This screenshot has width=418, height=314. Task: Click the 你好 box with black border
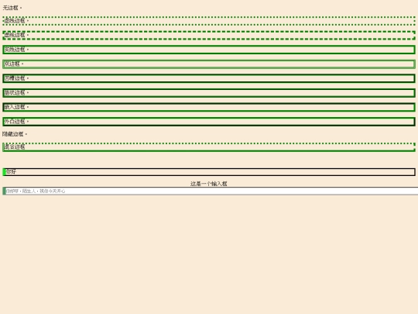(x=209, y=171)
